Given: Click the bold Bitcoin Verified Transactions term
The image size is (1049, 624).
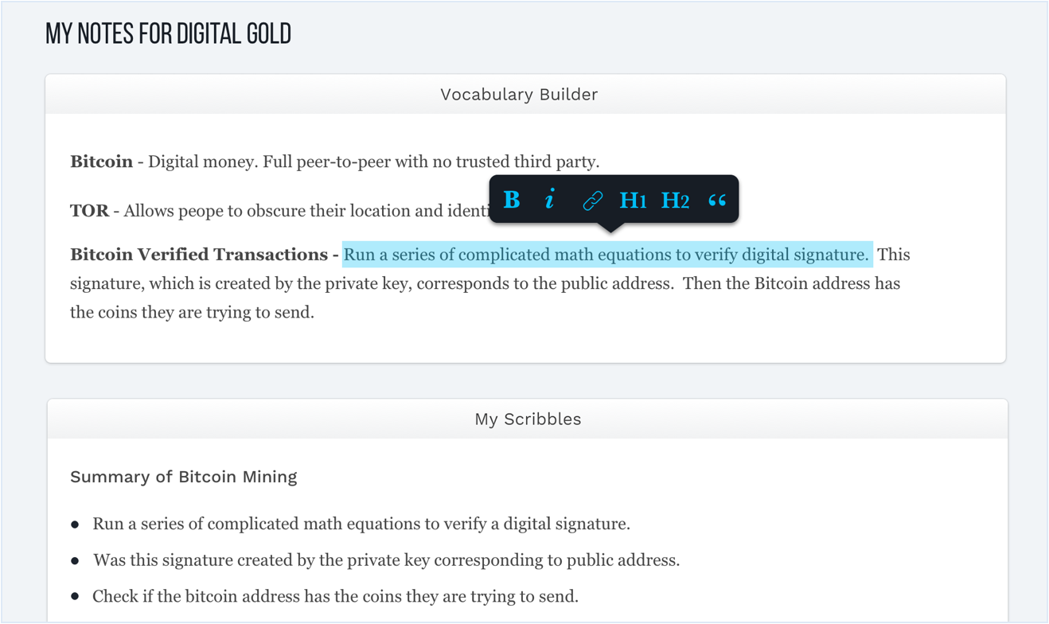Looking at the screenshot, I should (199, 255).
